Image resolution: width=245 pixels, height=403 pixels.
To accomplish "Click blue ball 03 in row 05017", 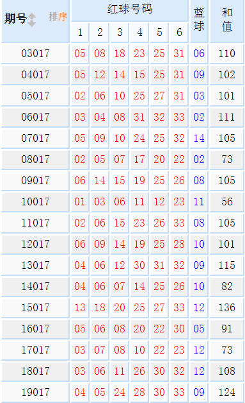I will pos(199,96).
